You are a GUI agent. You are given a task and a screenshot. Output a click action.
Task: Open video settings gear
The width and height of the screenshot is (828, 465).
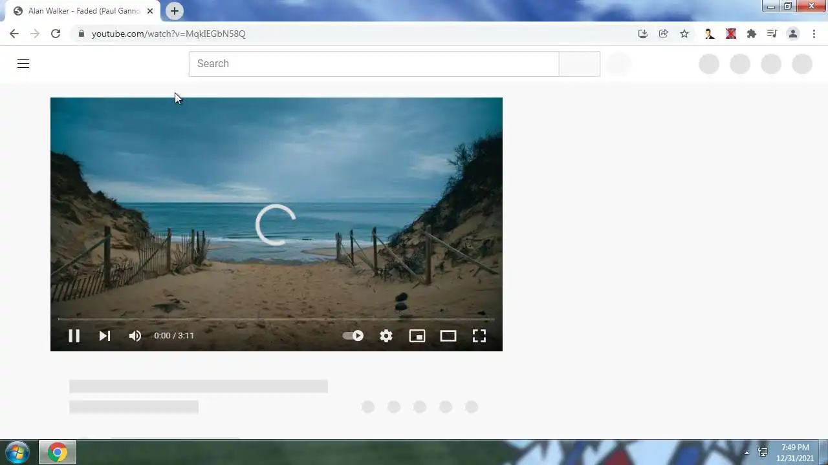click(x=386, y=336)
